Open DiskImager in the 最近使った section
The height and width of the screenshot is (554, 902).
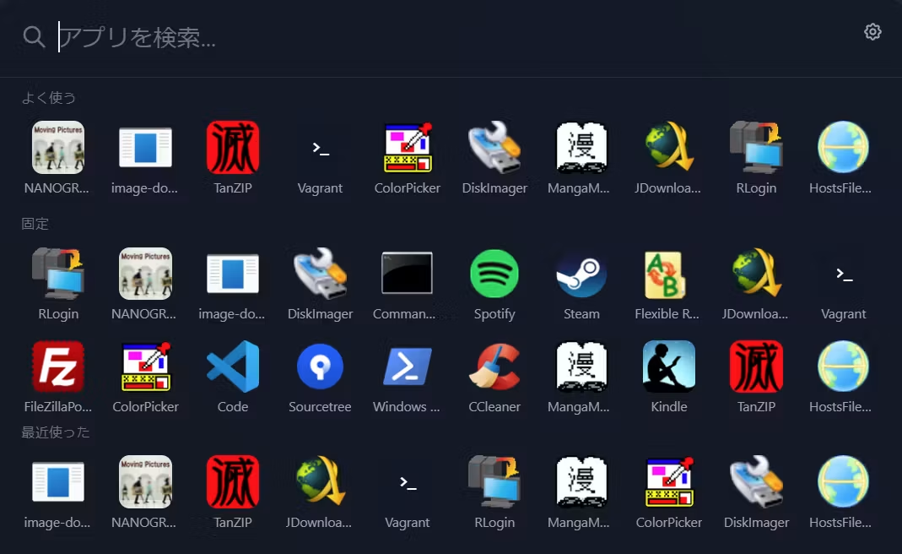[757, 492]
